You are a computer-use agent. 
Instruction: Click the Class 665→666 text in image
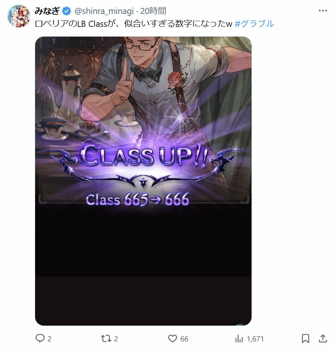(137, 199)
